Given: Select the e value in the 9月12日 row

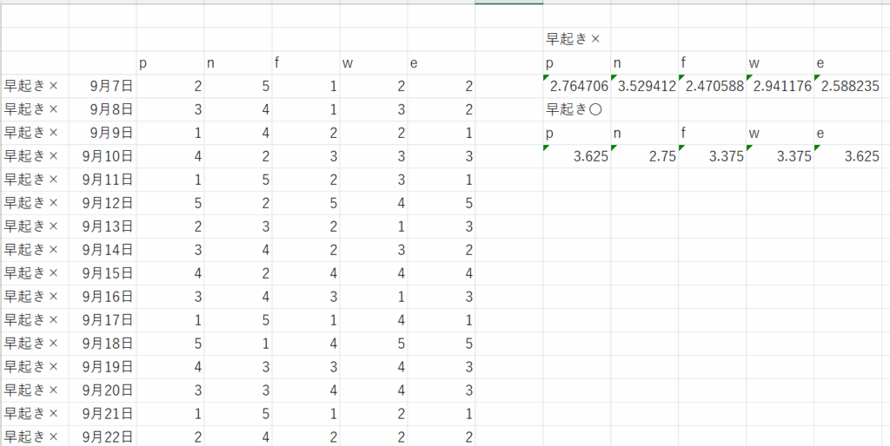Looking at the screenshot, I should (x=442, y=203).
